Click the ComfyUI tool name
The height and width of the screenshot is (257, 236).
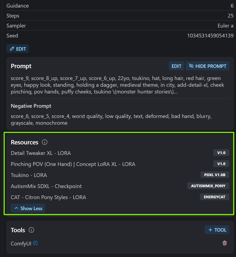coord(21,244)
